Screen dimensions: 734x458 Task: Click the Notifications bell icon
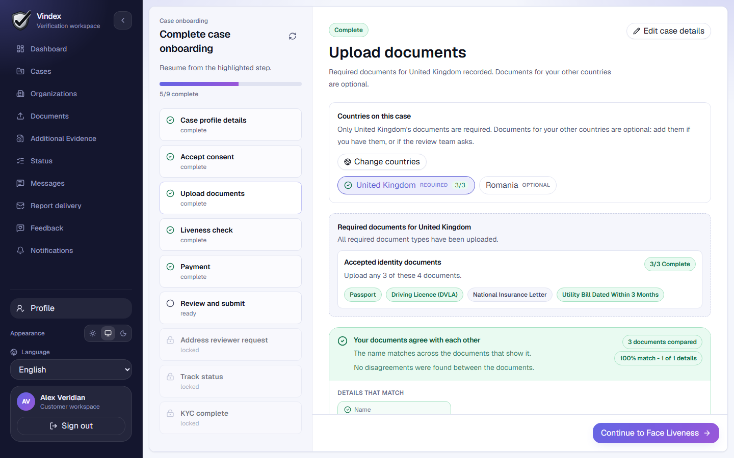click(20, 250)
